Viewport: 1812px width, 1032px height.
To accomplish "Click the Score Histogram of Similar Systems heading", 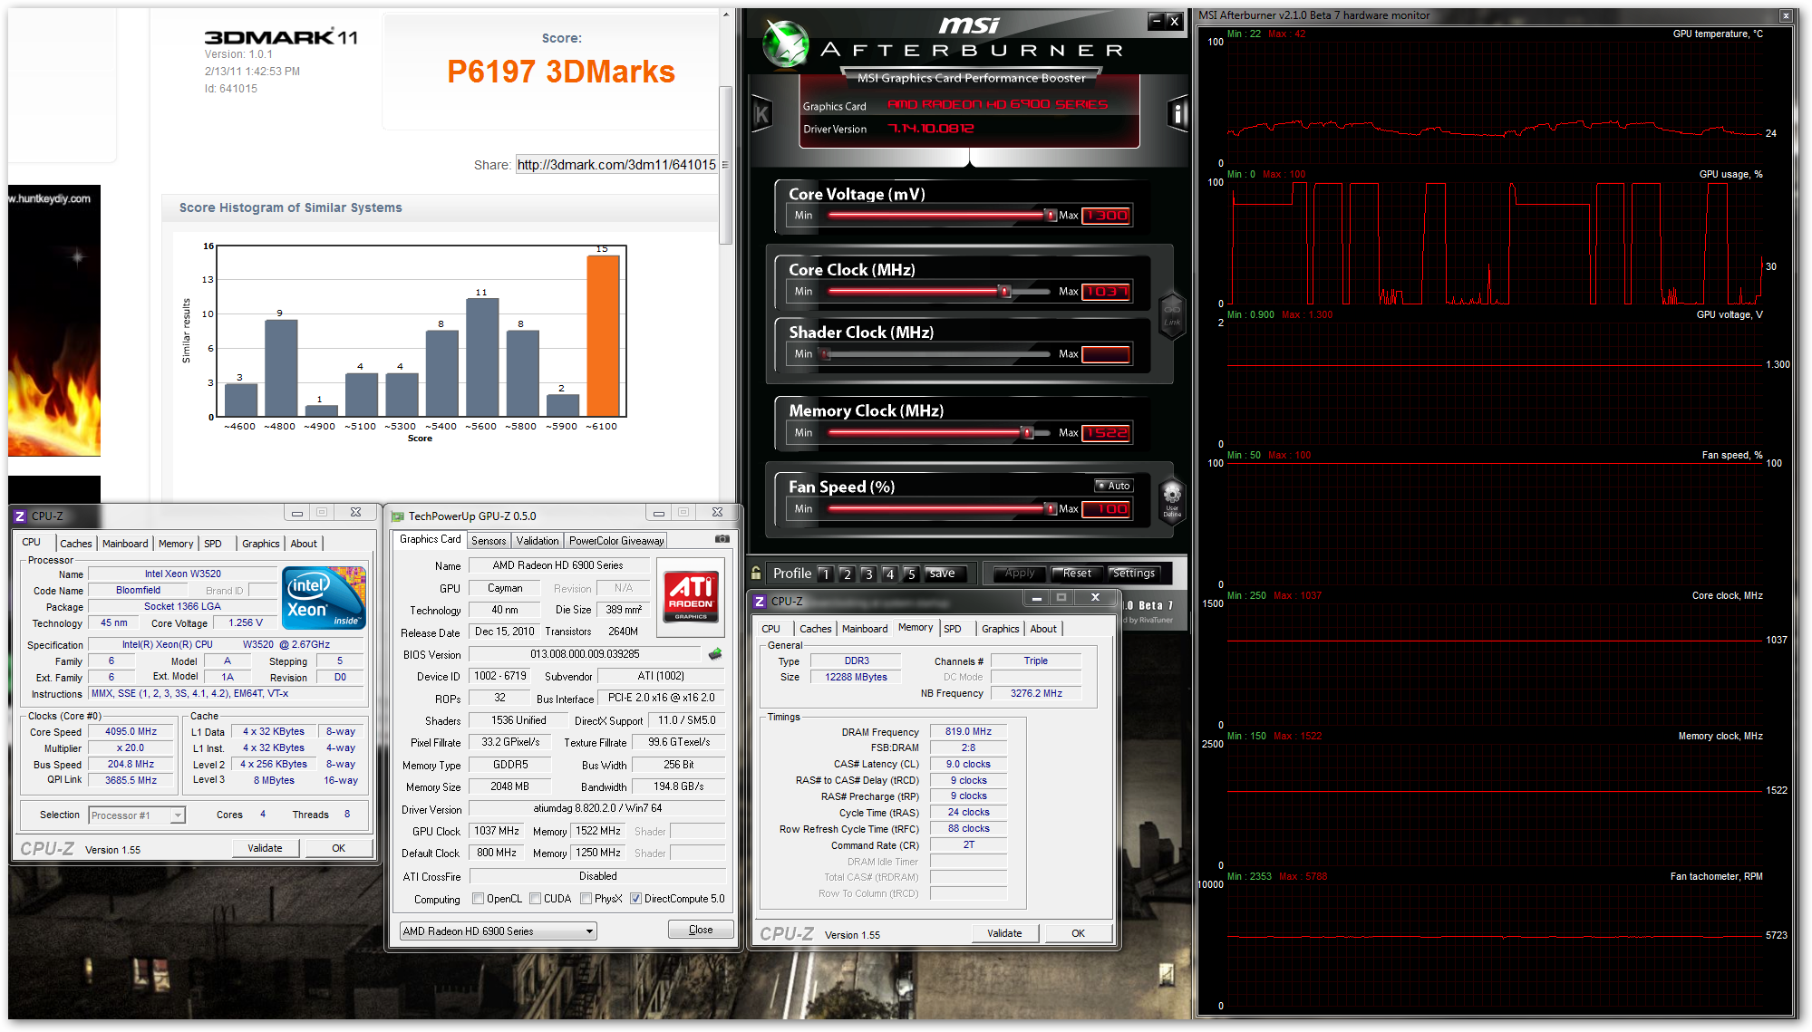I will (x=290, y=207).
